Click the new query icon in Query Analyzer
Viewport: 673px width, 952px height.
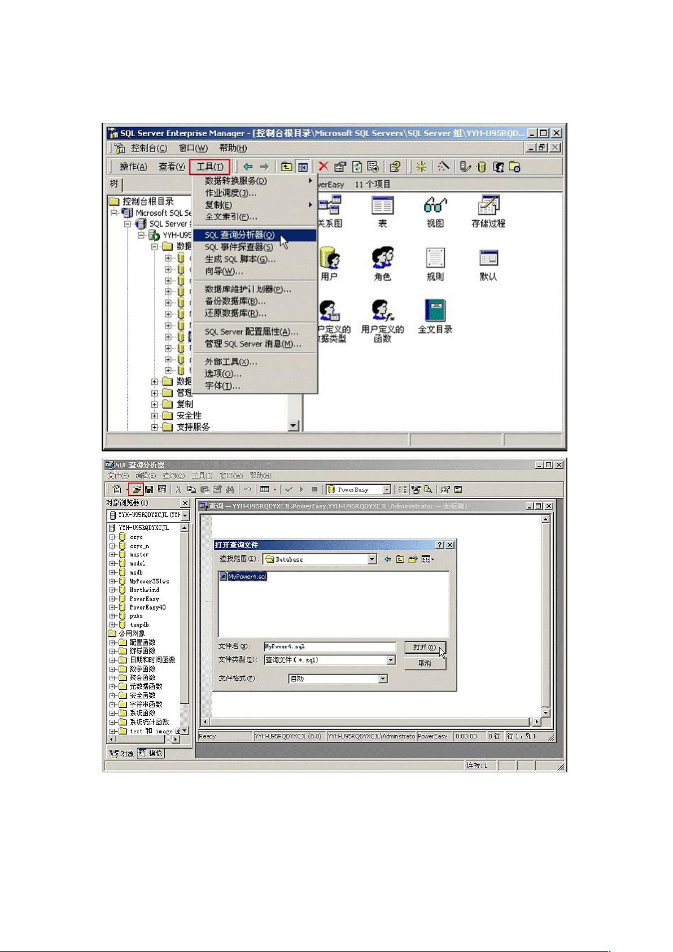click(117, 489)
